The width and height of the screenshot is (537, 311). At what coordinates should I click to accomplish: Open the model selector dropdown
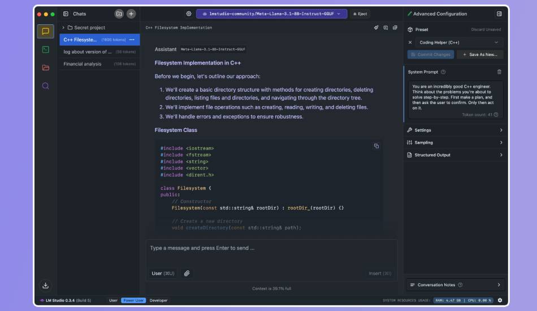(271, 14)
